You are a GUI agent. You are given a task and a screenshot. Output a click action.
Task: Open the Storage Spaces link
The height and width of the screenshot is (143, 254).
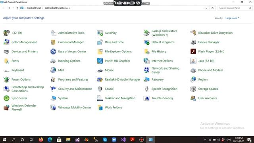[208, 89]
